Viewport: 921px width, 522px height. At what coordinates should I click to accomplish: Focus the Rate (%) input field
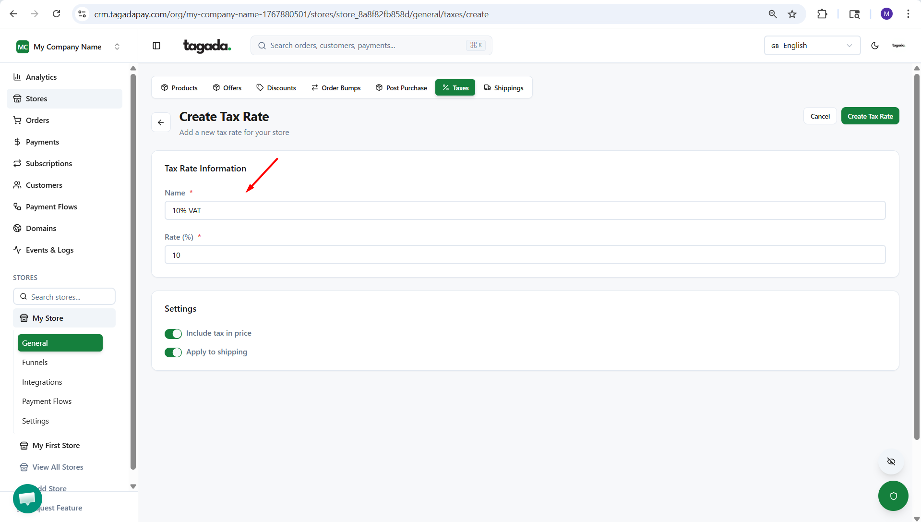(525, 255)
